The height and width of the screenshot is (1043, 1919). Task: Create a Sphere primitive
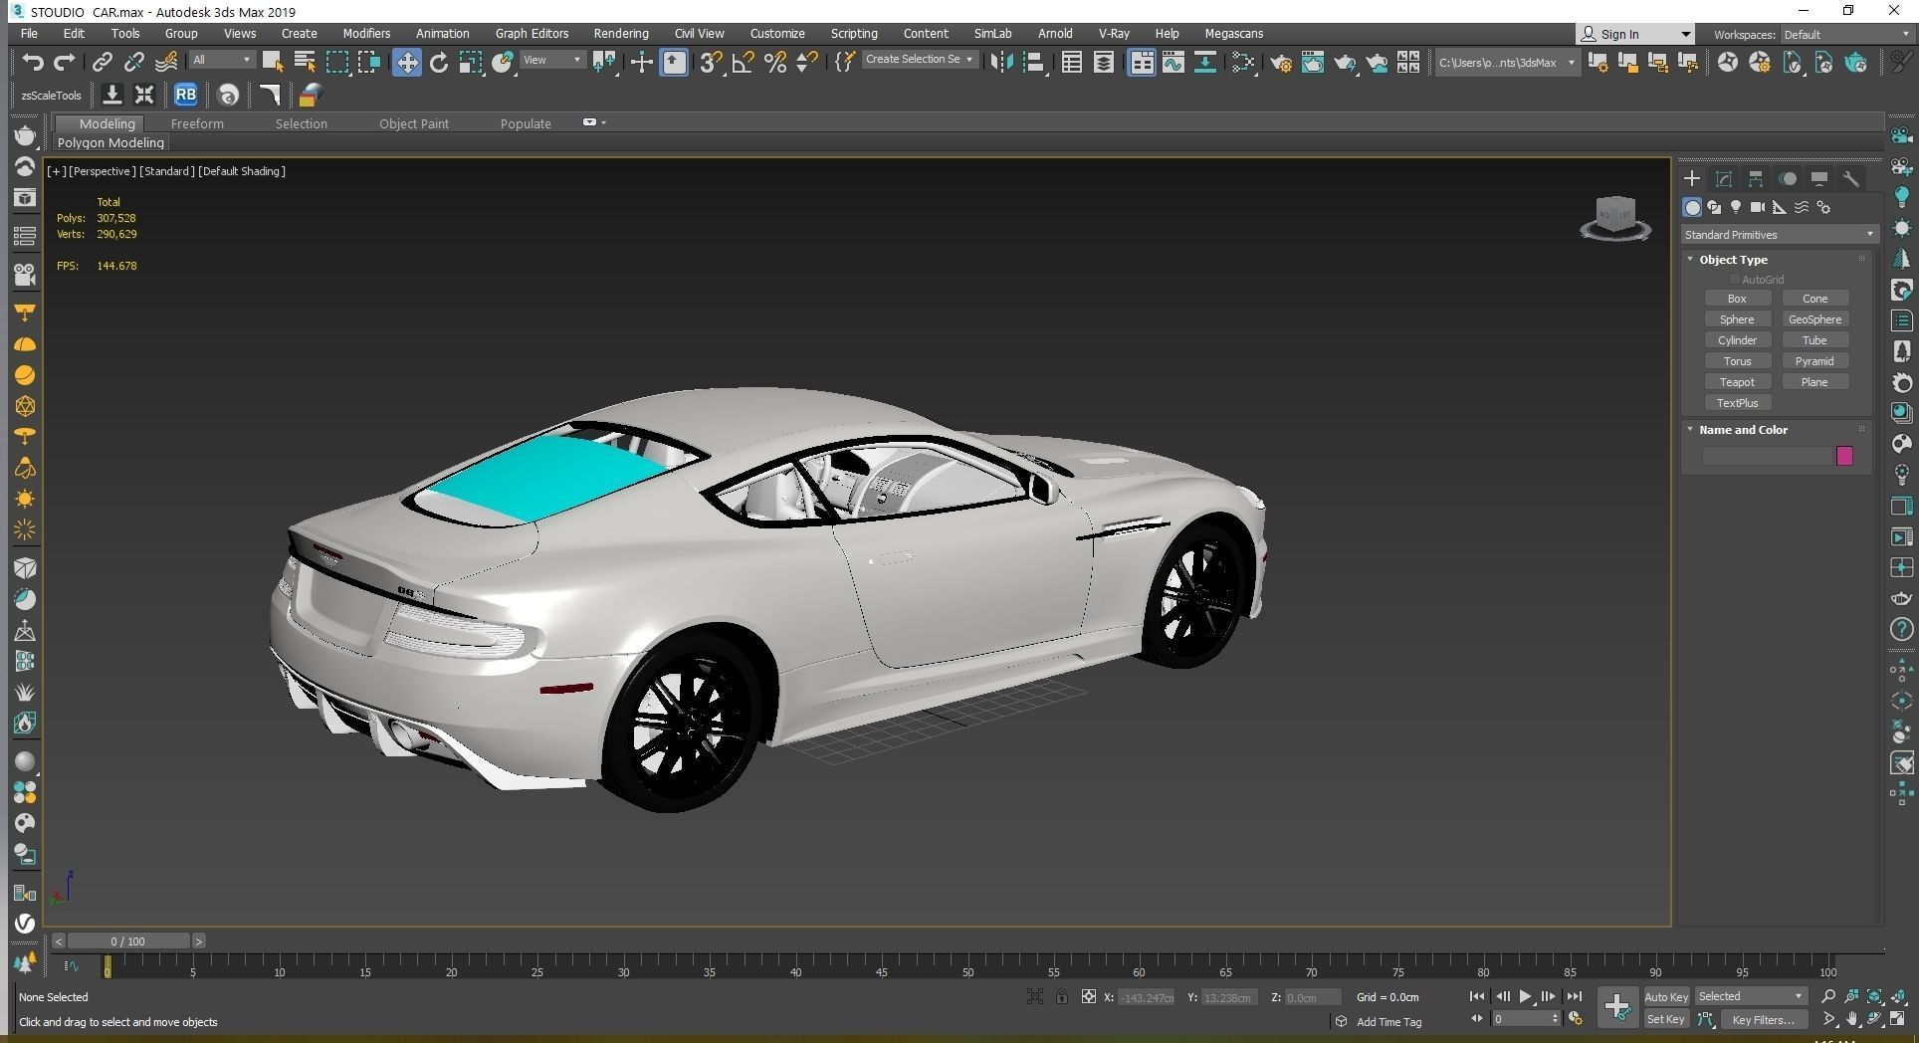coord(1737,319)
